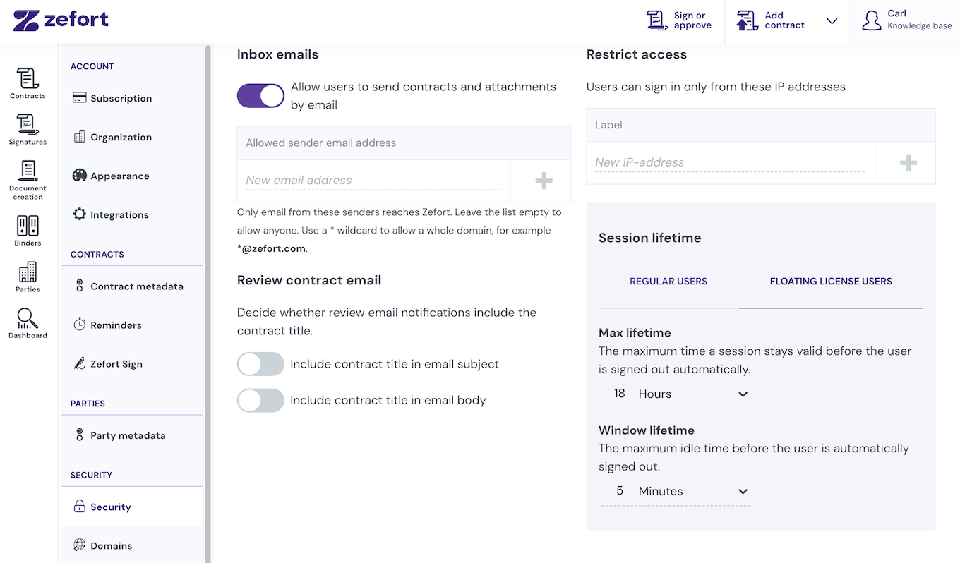The height and width of the screenshot is (563, 960).
Task: Click the Sign or approve label
Action: pyautogui.click(x=692, y=20)
